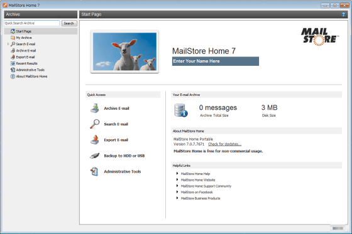Click the Backup to HDD or USB icon
Image resolution: width=352 pixels, height=234 pixels.
[95, 156]
